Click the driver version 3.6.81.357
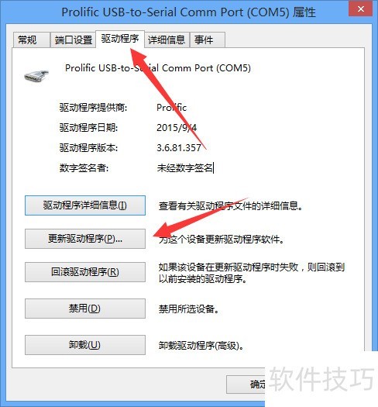This screenshot has height=407, width=378. click(x=179, y=148)
